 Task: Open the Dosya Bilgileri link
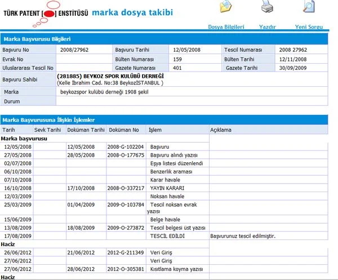coord(226,27)
